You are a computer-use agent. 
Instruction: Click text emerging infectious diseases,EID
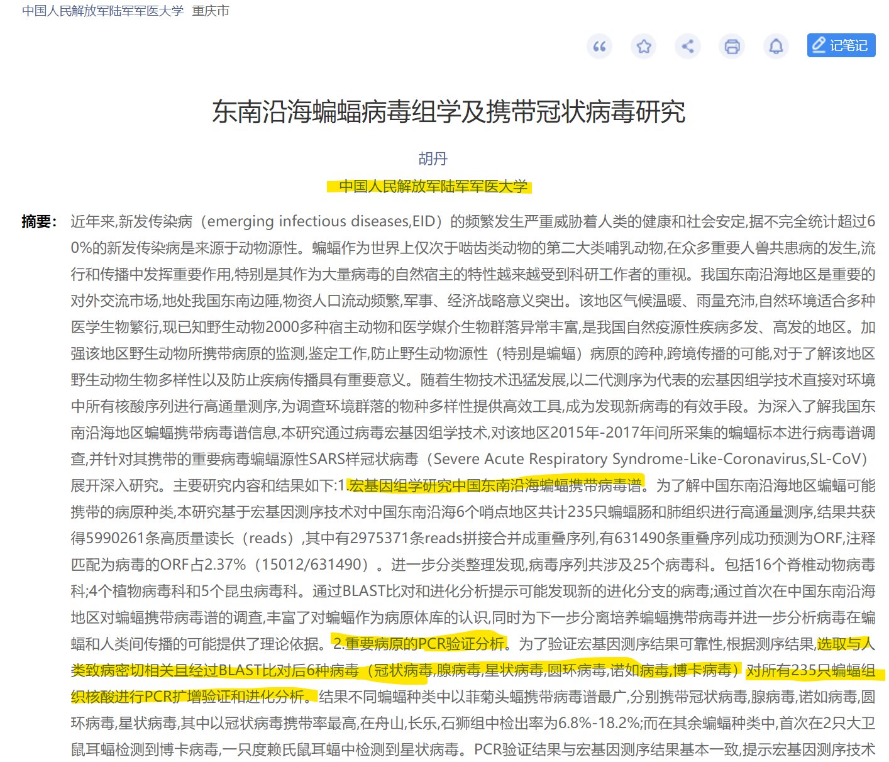(321, 221)
